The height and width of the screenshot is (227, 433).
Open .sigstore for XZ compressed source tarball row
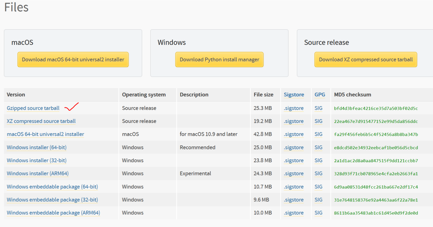294,121
